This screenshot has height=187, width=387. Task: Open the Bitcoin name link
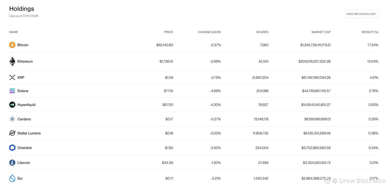coord(23,45)
